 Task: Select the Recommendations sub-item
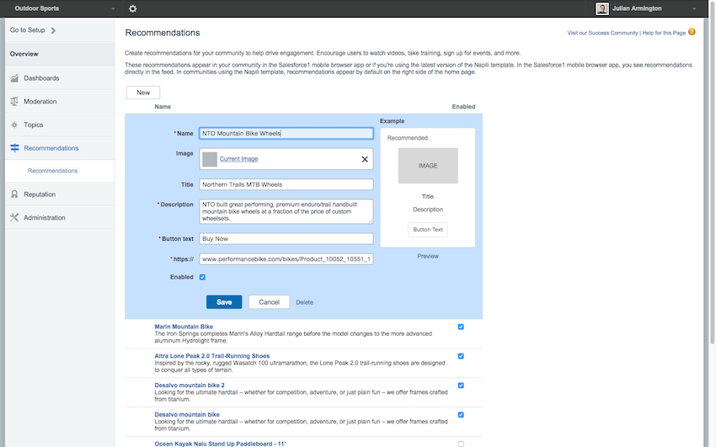(52, 171)
